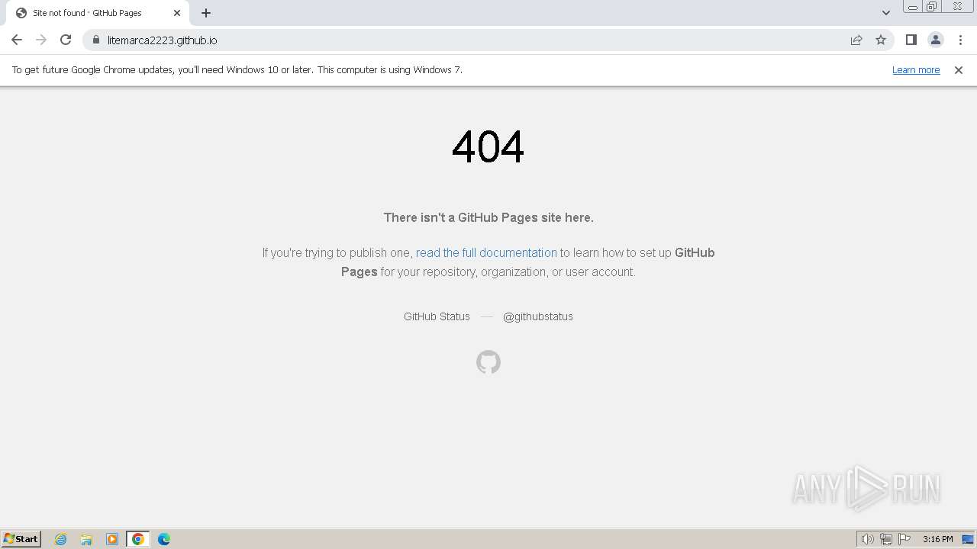Restore down the Chrome window
The image size is (977, 549).
pyautogui.click(x=931, y=7)
